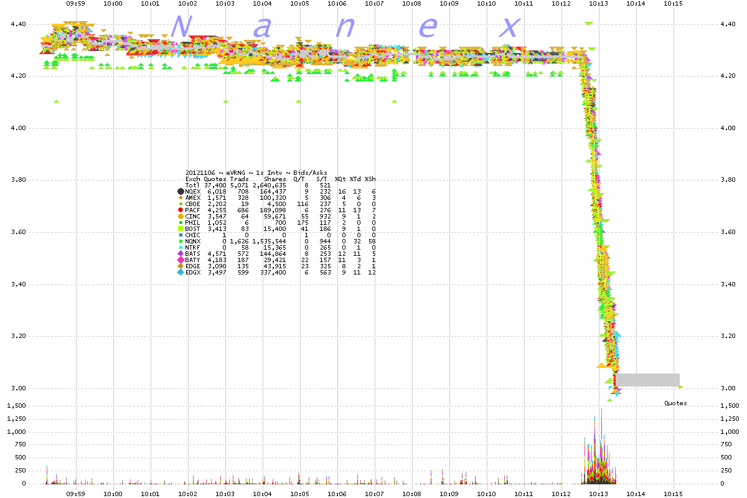Click the 'BOST' exchange label

point(193,228)
